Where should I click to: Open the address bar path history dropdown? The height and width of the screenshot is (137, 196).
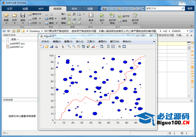[188, 31]
